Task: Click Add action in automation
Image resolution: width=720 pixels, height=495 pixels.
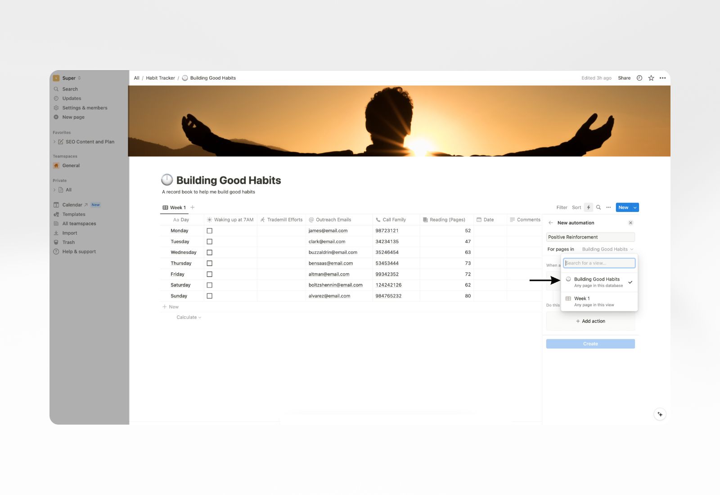Action: 590,321
